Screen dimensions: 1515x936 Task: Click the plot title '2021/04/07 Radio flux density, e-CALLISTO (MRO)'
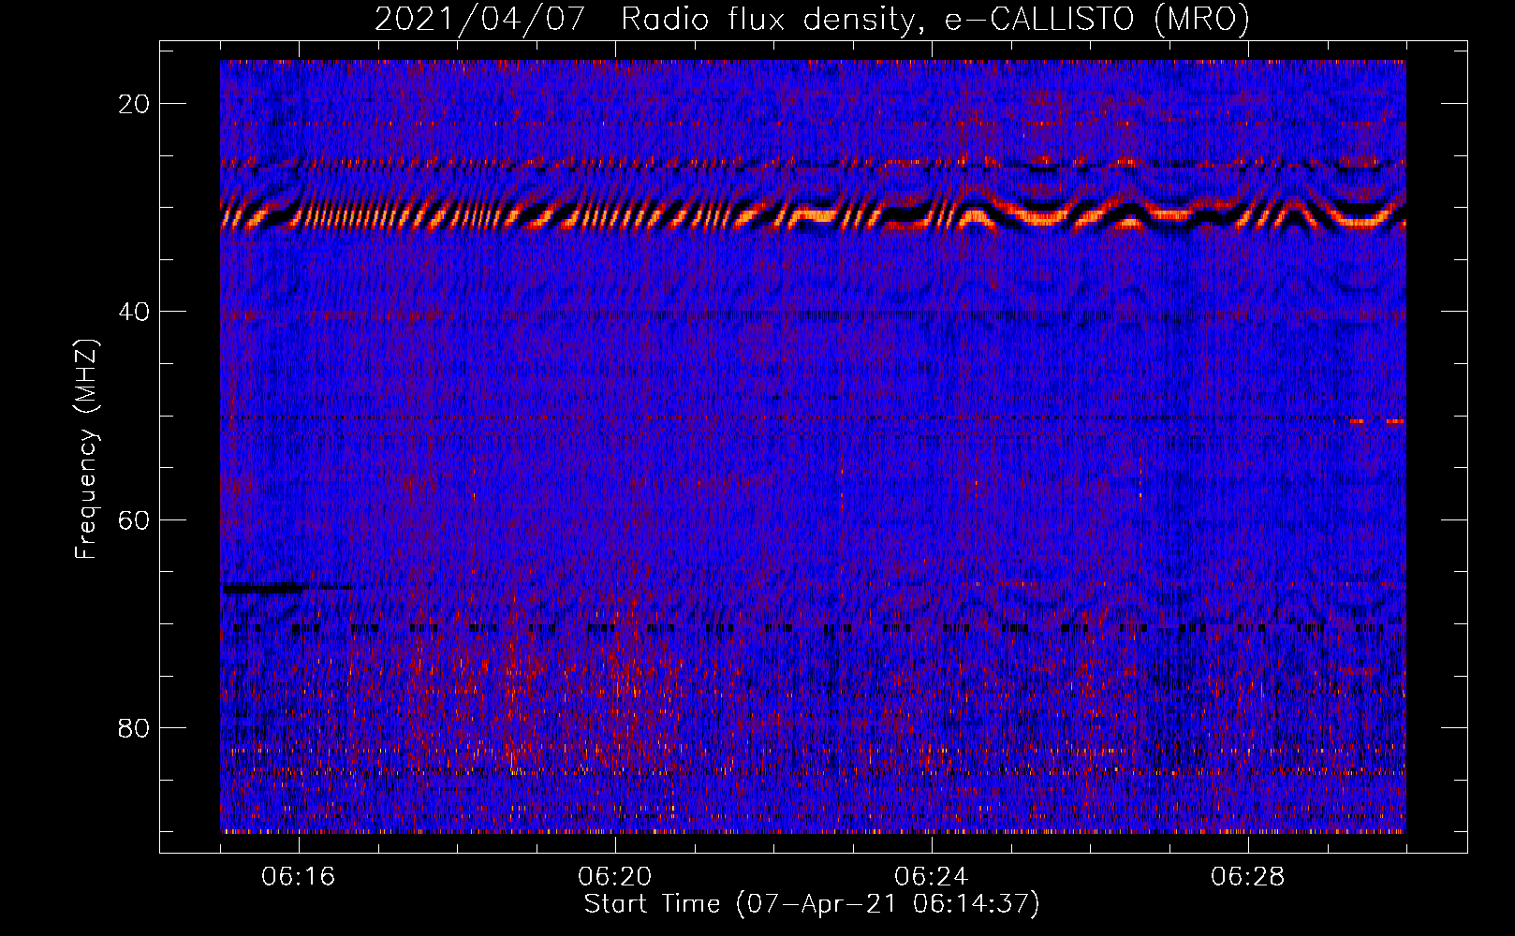click(812, 20)
